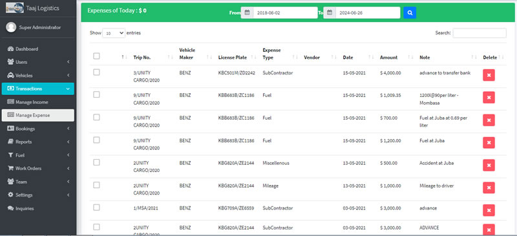
Task: Select the checkbox for 1/MSA/2021 row
Action: pyautogui.click(x=96, y=208)
